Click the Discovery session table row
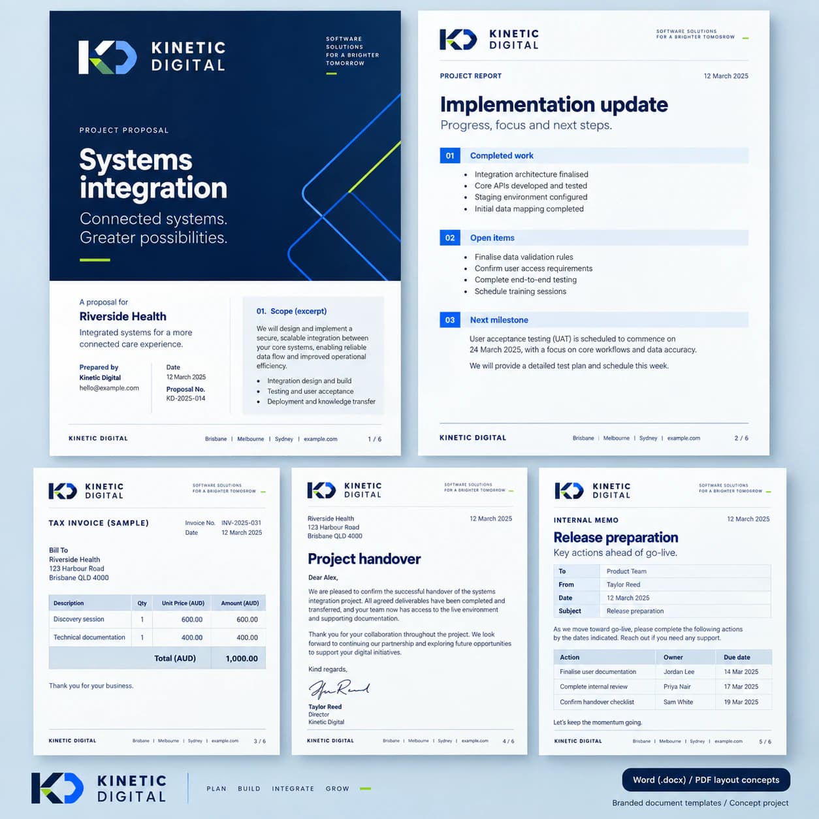Viewport: 819px width, 819px height. coord(157,619)
